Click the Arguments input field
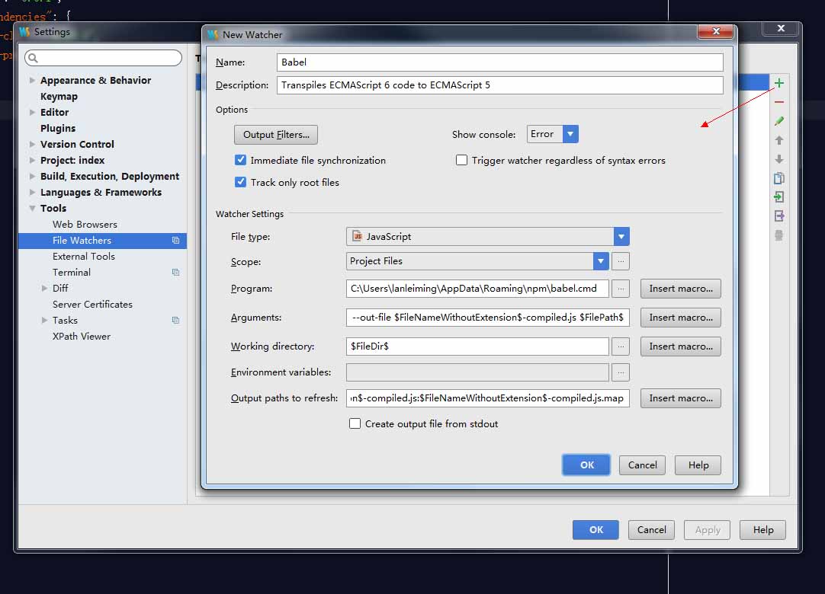The height and width of the screenshot is (594, 825). (488, 318)
